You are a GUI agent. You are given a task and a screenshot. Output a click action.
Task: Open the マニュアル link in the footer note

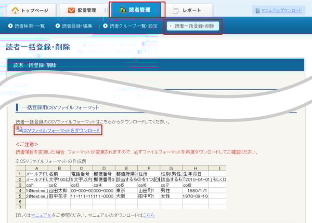[42, 215]
